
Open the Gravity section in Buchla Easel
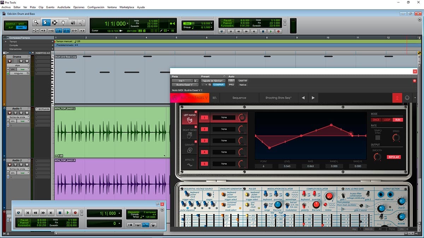pos(189,148)
